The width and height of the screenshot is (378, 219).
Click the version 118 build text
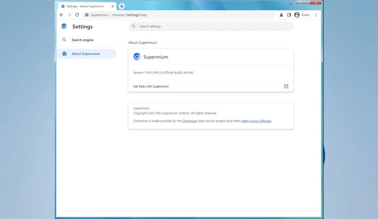pos(163,72)
